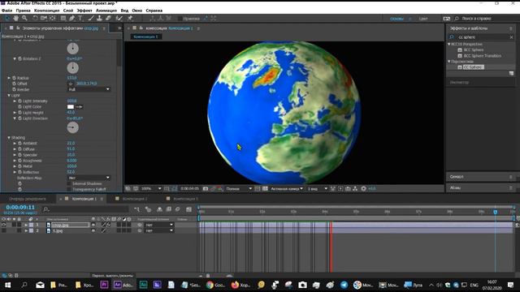Toggle Ambient stopwatch keyframing
This screenshot has height=292, width=520.
pyautogui.click(x=19, y=144)
